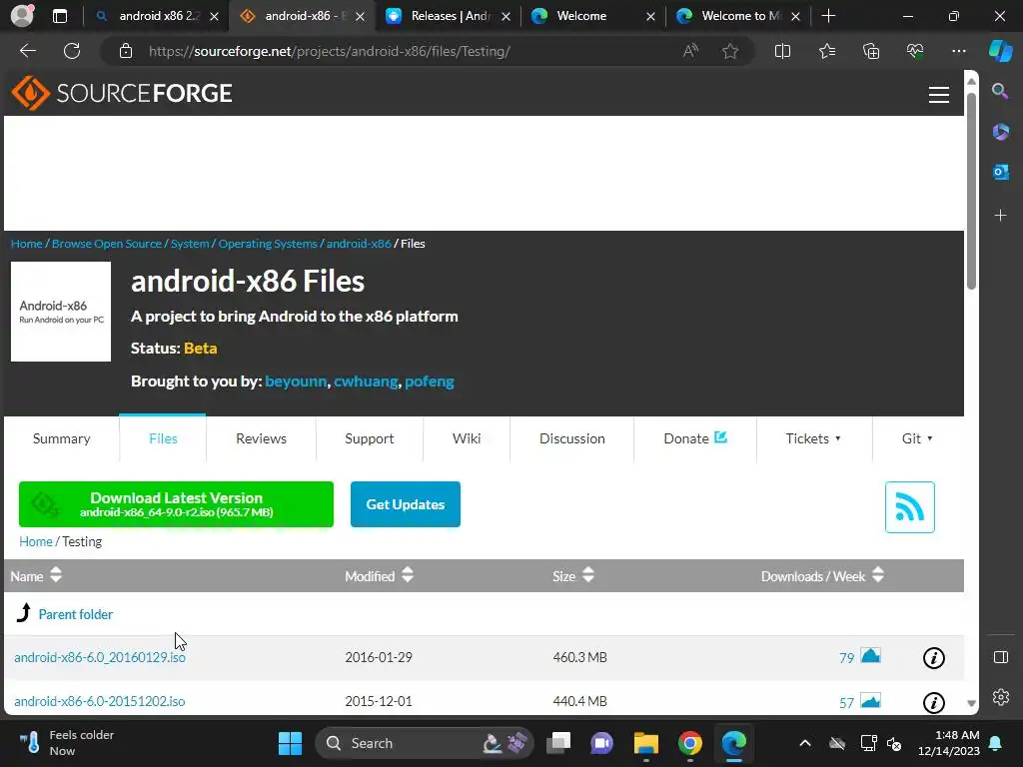Click the taskbar Search box
Viewport: 1023px width, 767px height.
424,743
